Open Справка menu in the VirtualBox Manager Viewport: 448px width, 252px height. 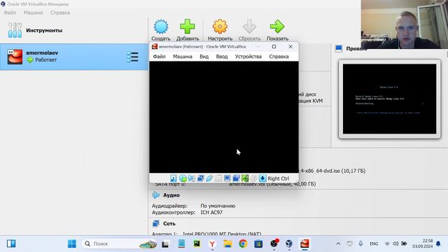point(60,13)
